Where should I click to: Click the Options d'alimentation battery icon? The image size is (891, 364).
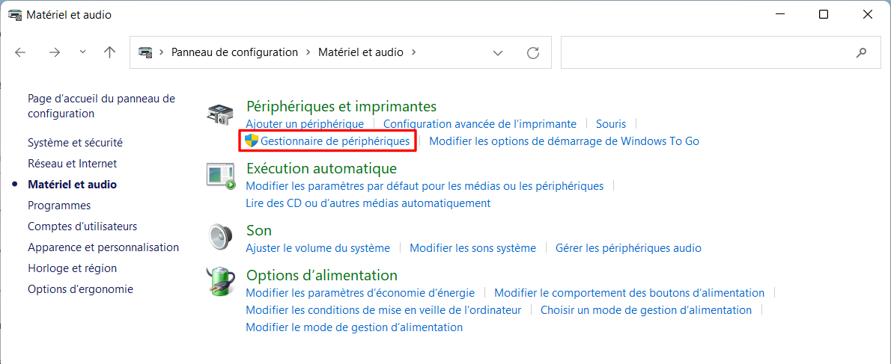coord(220,280)
